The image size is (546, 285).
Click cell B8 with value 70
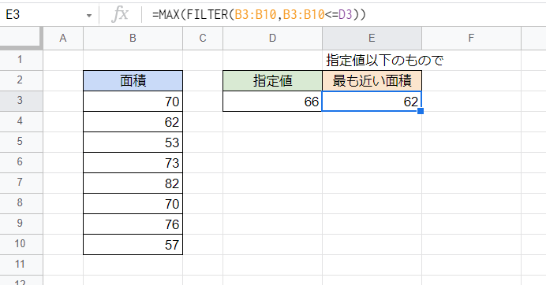[x=133, y=204]
